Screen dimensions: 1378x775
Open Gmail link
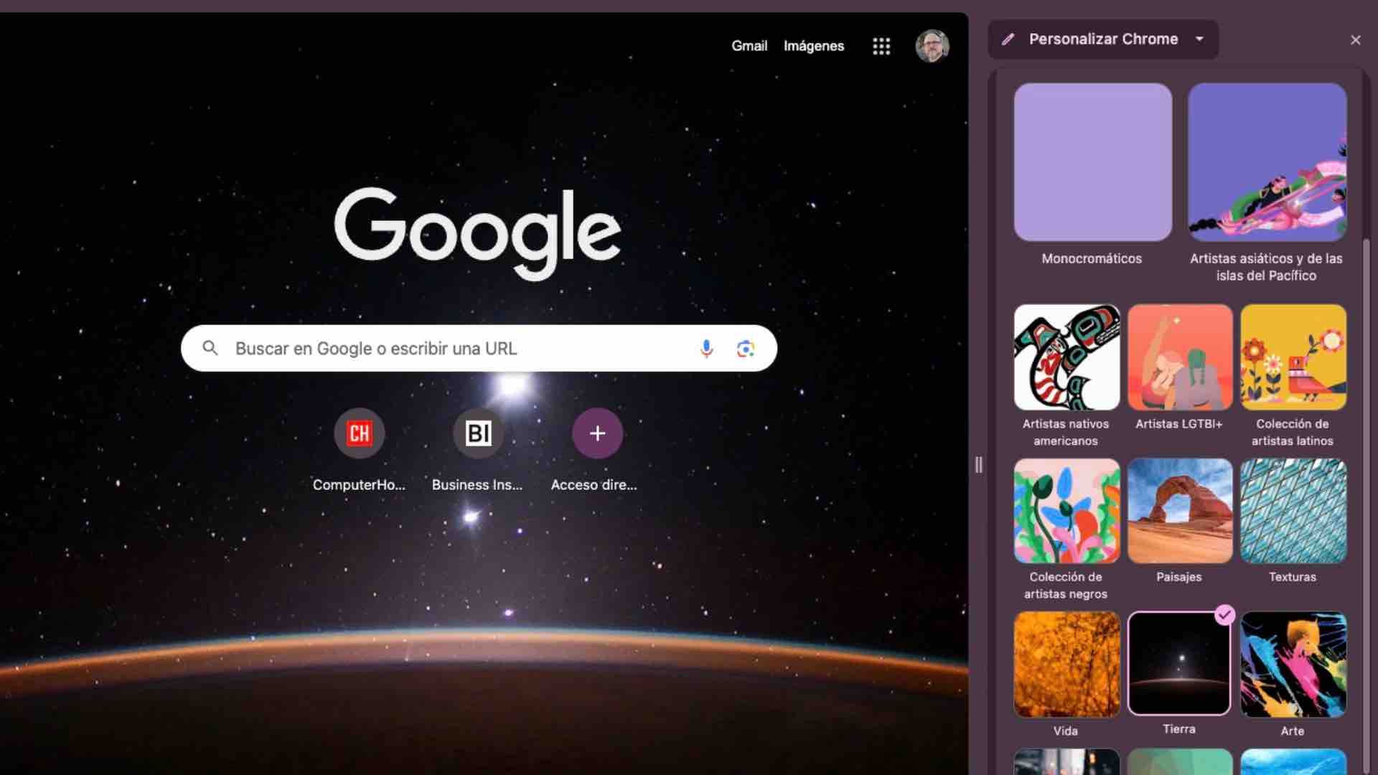click(x=749, y=46)
